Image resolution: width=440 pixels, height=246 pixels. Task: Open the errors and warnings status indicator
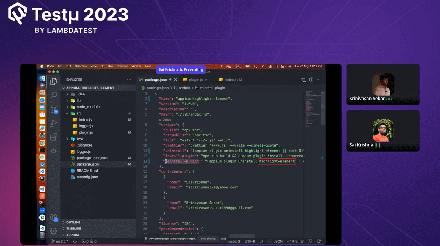tap(89, 241)
